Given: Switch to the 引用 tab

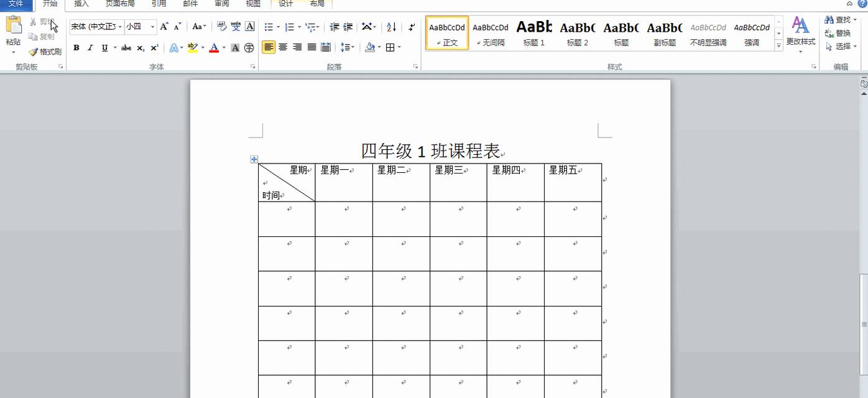Looking at the screenshot, I should [159, 4].
